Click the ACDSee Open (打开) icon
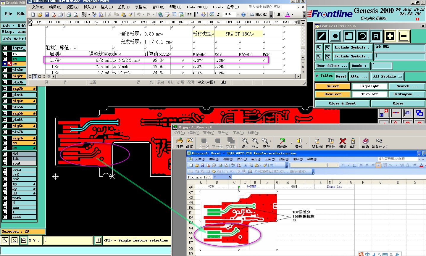The image size is (426, 256). click(179, 143)
